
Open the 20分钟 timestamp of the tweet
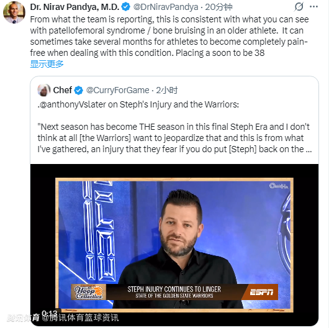pos(219,7)
